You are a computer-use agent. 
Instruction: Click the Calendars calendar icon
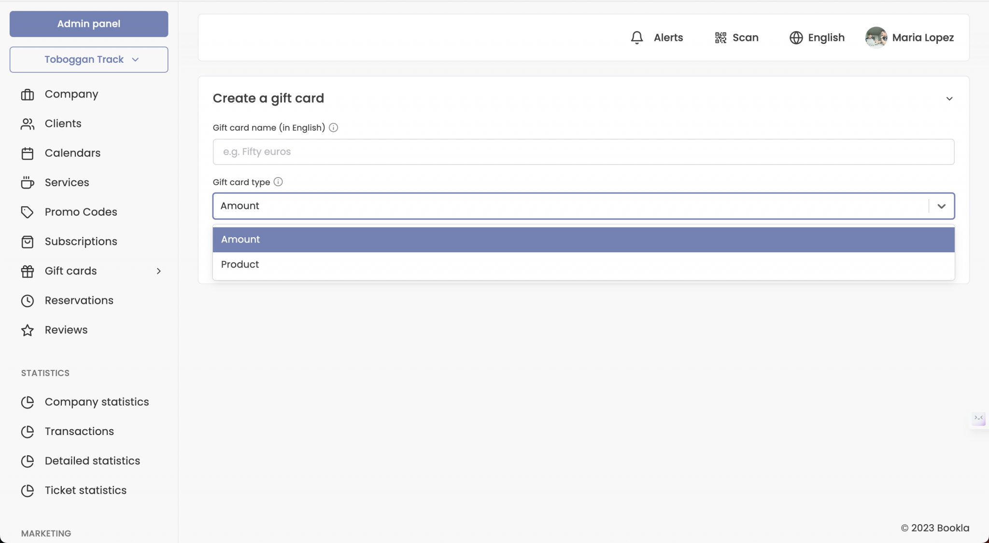(x=28, y=153)
